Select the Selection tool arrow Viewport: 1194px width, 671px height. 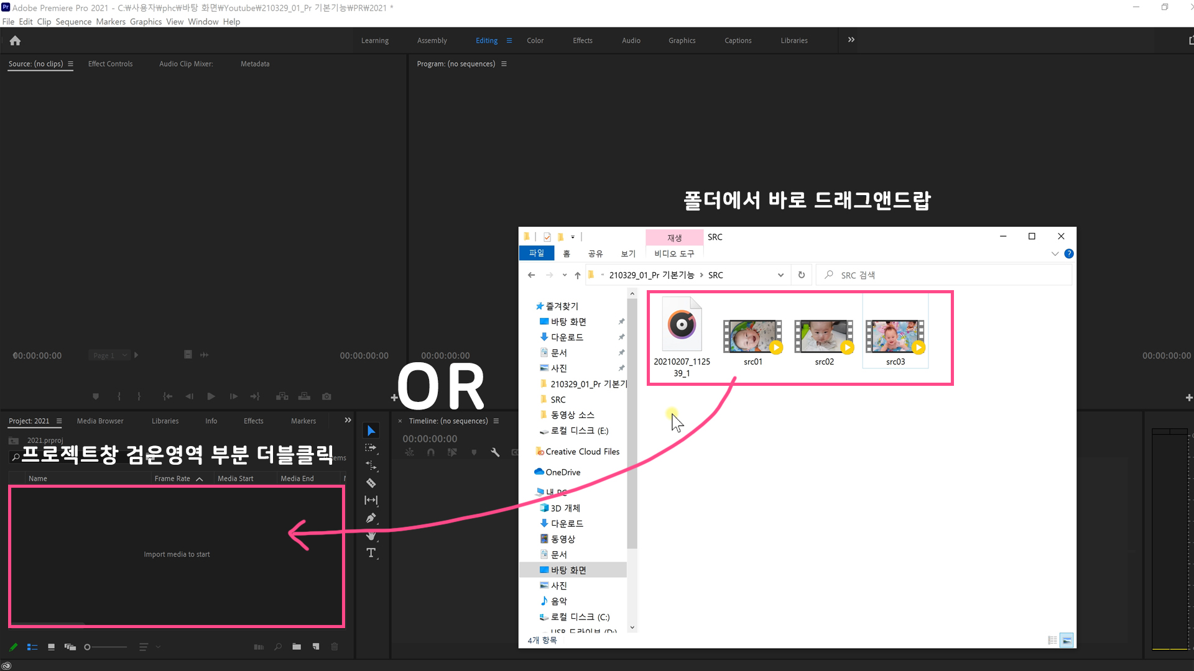(x=371, y=431)
